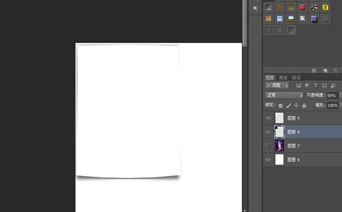Click the clear style icon in Styles panel
This screenshot has height=212, width=342.
pos(314,71)
